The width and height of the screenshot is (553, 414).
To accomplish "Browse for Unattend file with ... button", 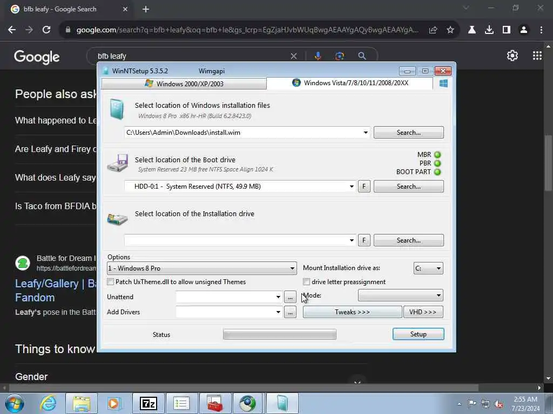I will [290, 297].
